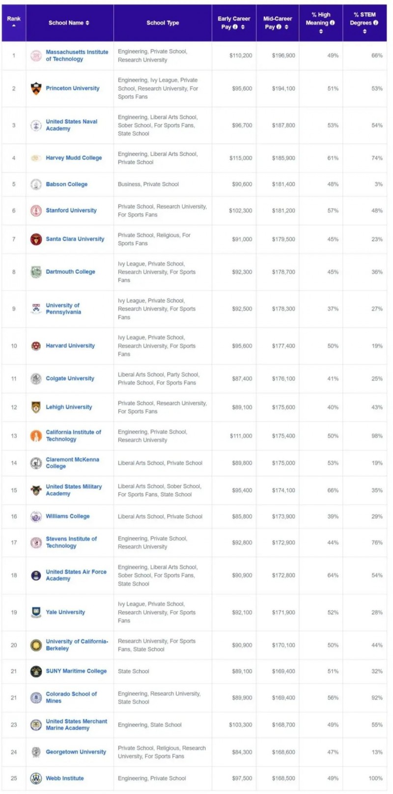Click the Princeton University shield logo

click(x=36, y=88)
